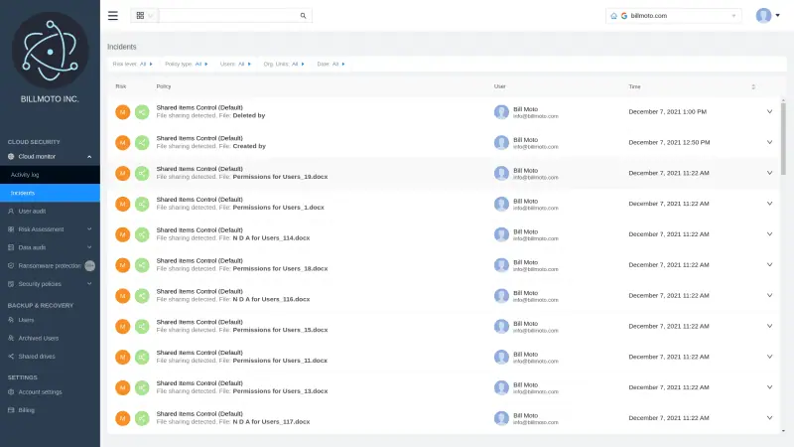The width and height of the screenshot is (794, 447).
Task: Open the User audit page
Action: (x=32, y=211)
